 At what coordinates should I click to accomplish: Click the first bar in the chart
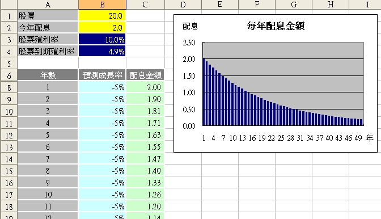(x=204, y=92)
